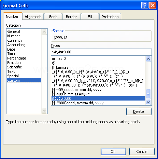This screenshot has width=158, height=159.
Task: Click the Category list scroll-up arrow
Action: pyautogui.click(x=44, y=32)
